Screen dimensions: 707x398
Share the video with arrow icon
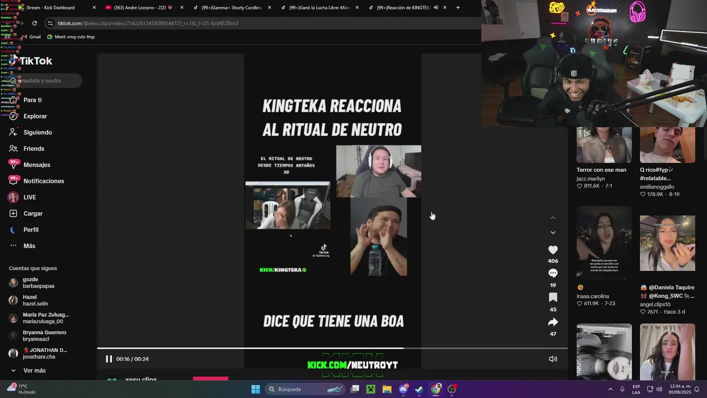[x=553, y=322]
